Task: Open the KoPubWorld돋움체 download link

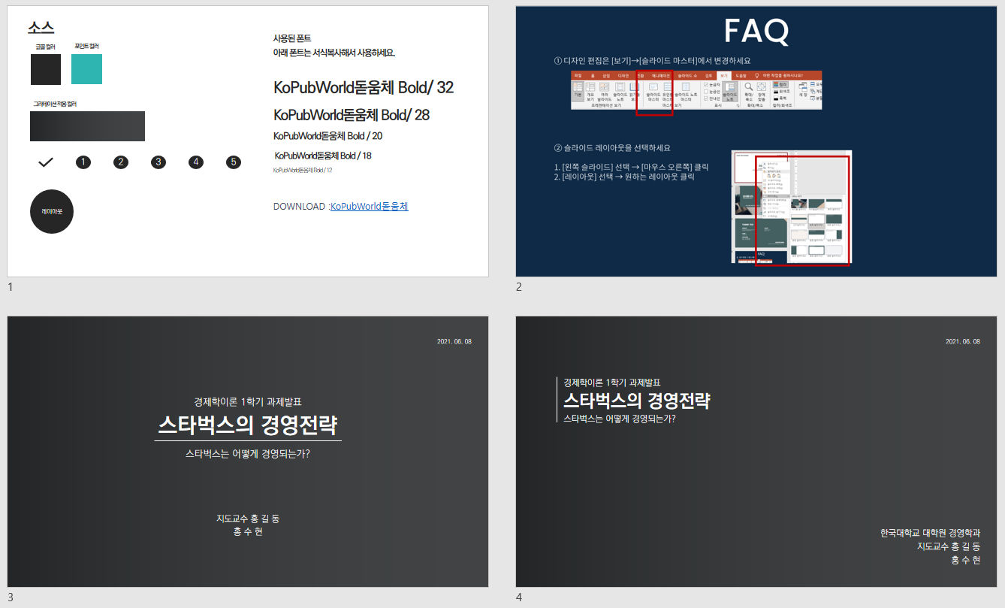Action: (x=370, y=206)
